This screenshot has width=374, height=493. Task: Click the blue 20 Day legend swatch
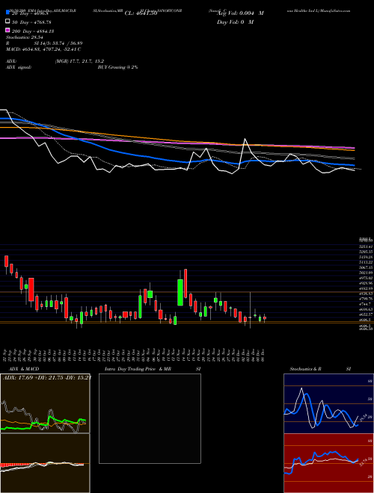7,13
